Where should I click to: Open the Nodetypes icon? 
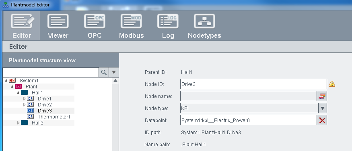pyautogui.click(x=204, y=21)
